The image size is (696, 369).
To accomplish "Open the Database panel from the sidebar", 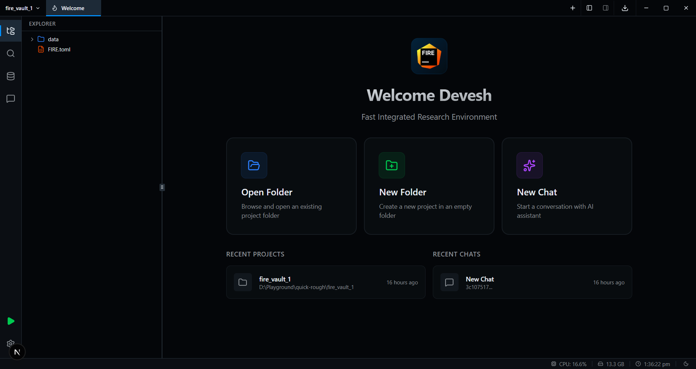I will 11,76.
